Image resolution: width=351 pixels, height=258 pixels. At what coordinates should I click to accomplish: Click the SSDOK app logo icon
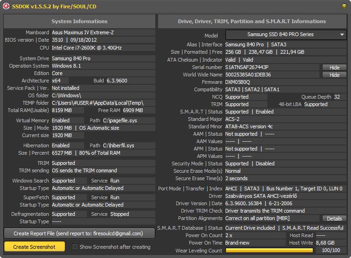coord(6,6)
